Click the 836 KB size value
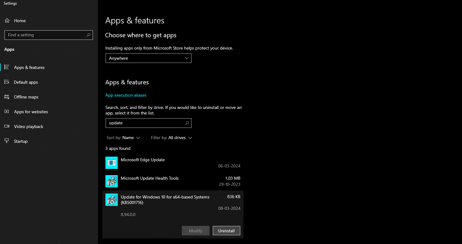 [x=234, y=197]
